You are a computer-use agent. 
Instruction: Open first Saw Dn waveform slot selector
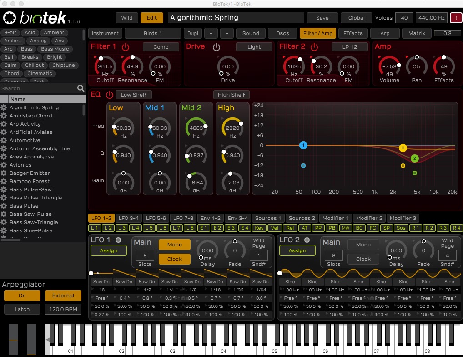101,282
